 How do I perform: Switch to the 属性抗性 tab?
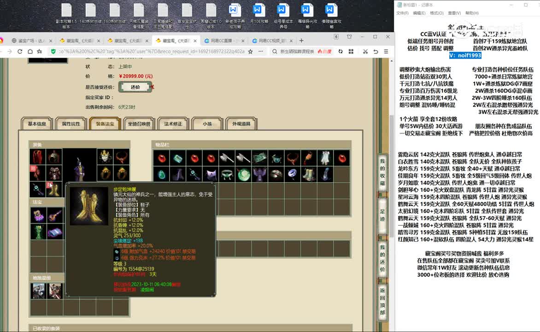[71, 124]
